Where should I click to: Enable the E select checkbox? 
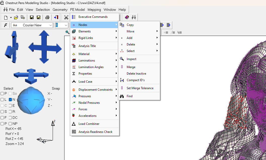10,106
